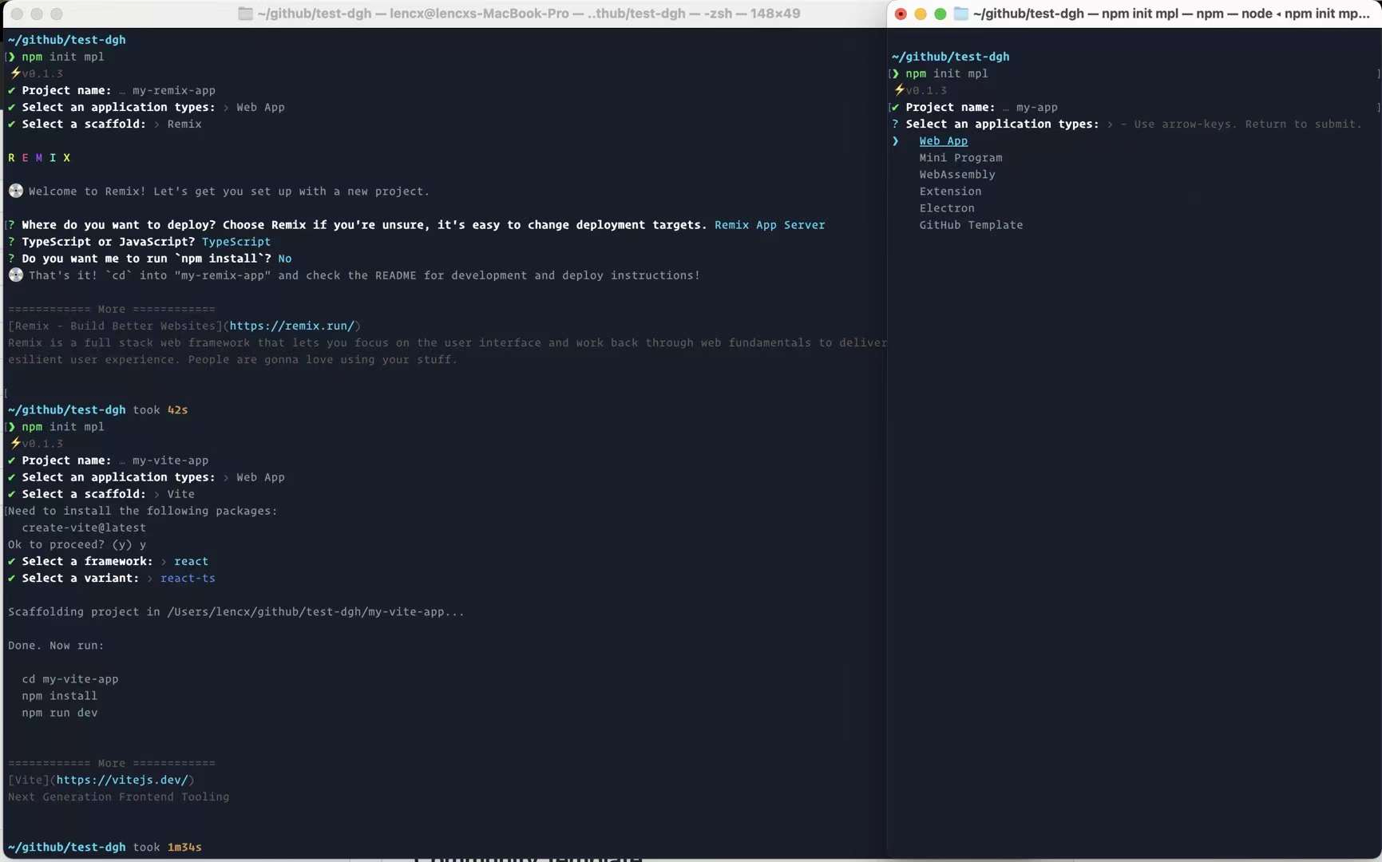Click the 'npm run dev' command line

point(60,713)
